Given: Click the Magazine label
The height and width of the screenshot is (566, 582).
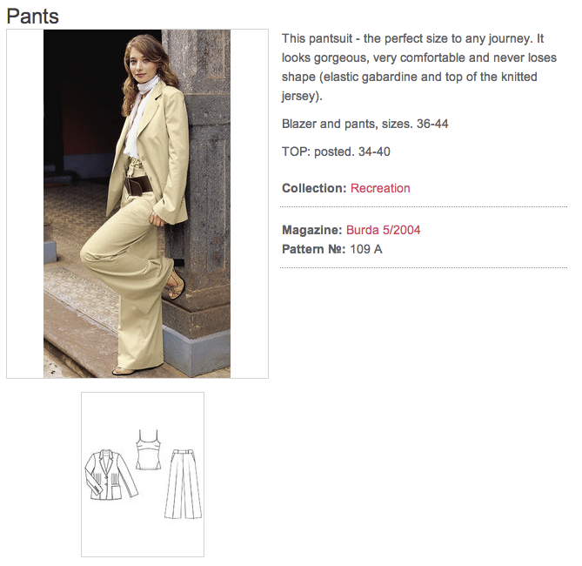Looking at the screenshot, I should coord(311,230).
